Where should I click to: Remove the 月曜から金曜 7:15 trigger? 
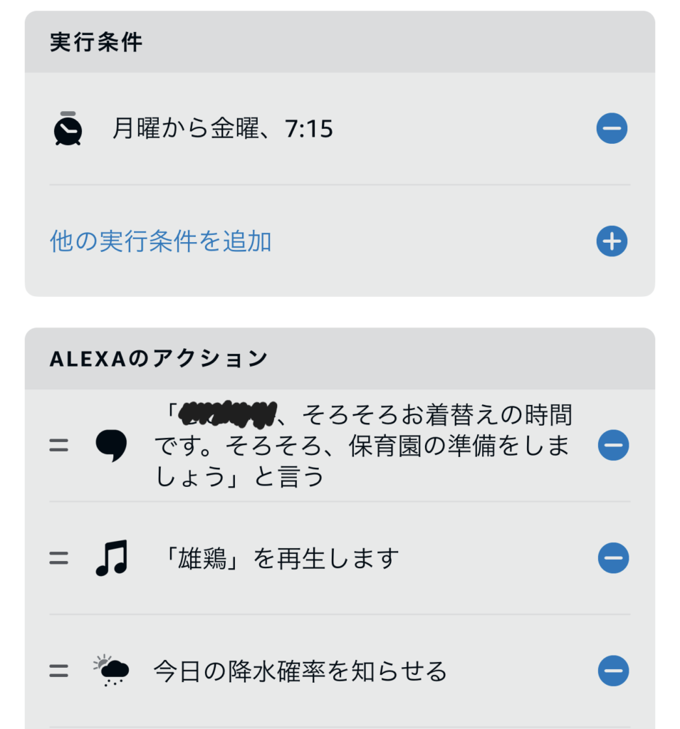coord(612,130)
